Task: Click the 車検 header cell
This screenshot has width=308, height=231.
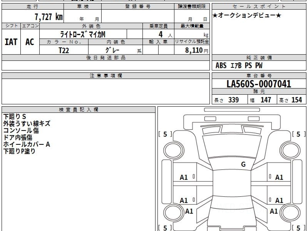Action: (83, 7)
